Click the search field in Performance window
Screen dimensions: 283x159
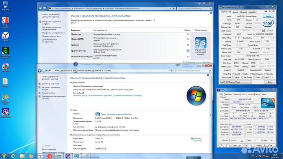195,9
